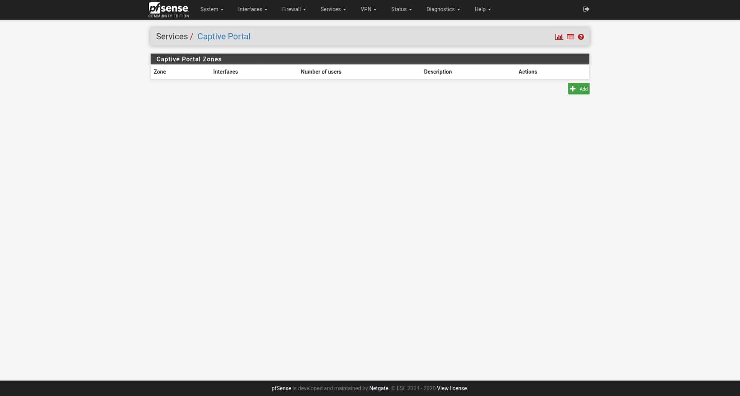Expand the Status menu
The height and width of the screenshot is (396, 740).
click(401, 9)
